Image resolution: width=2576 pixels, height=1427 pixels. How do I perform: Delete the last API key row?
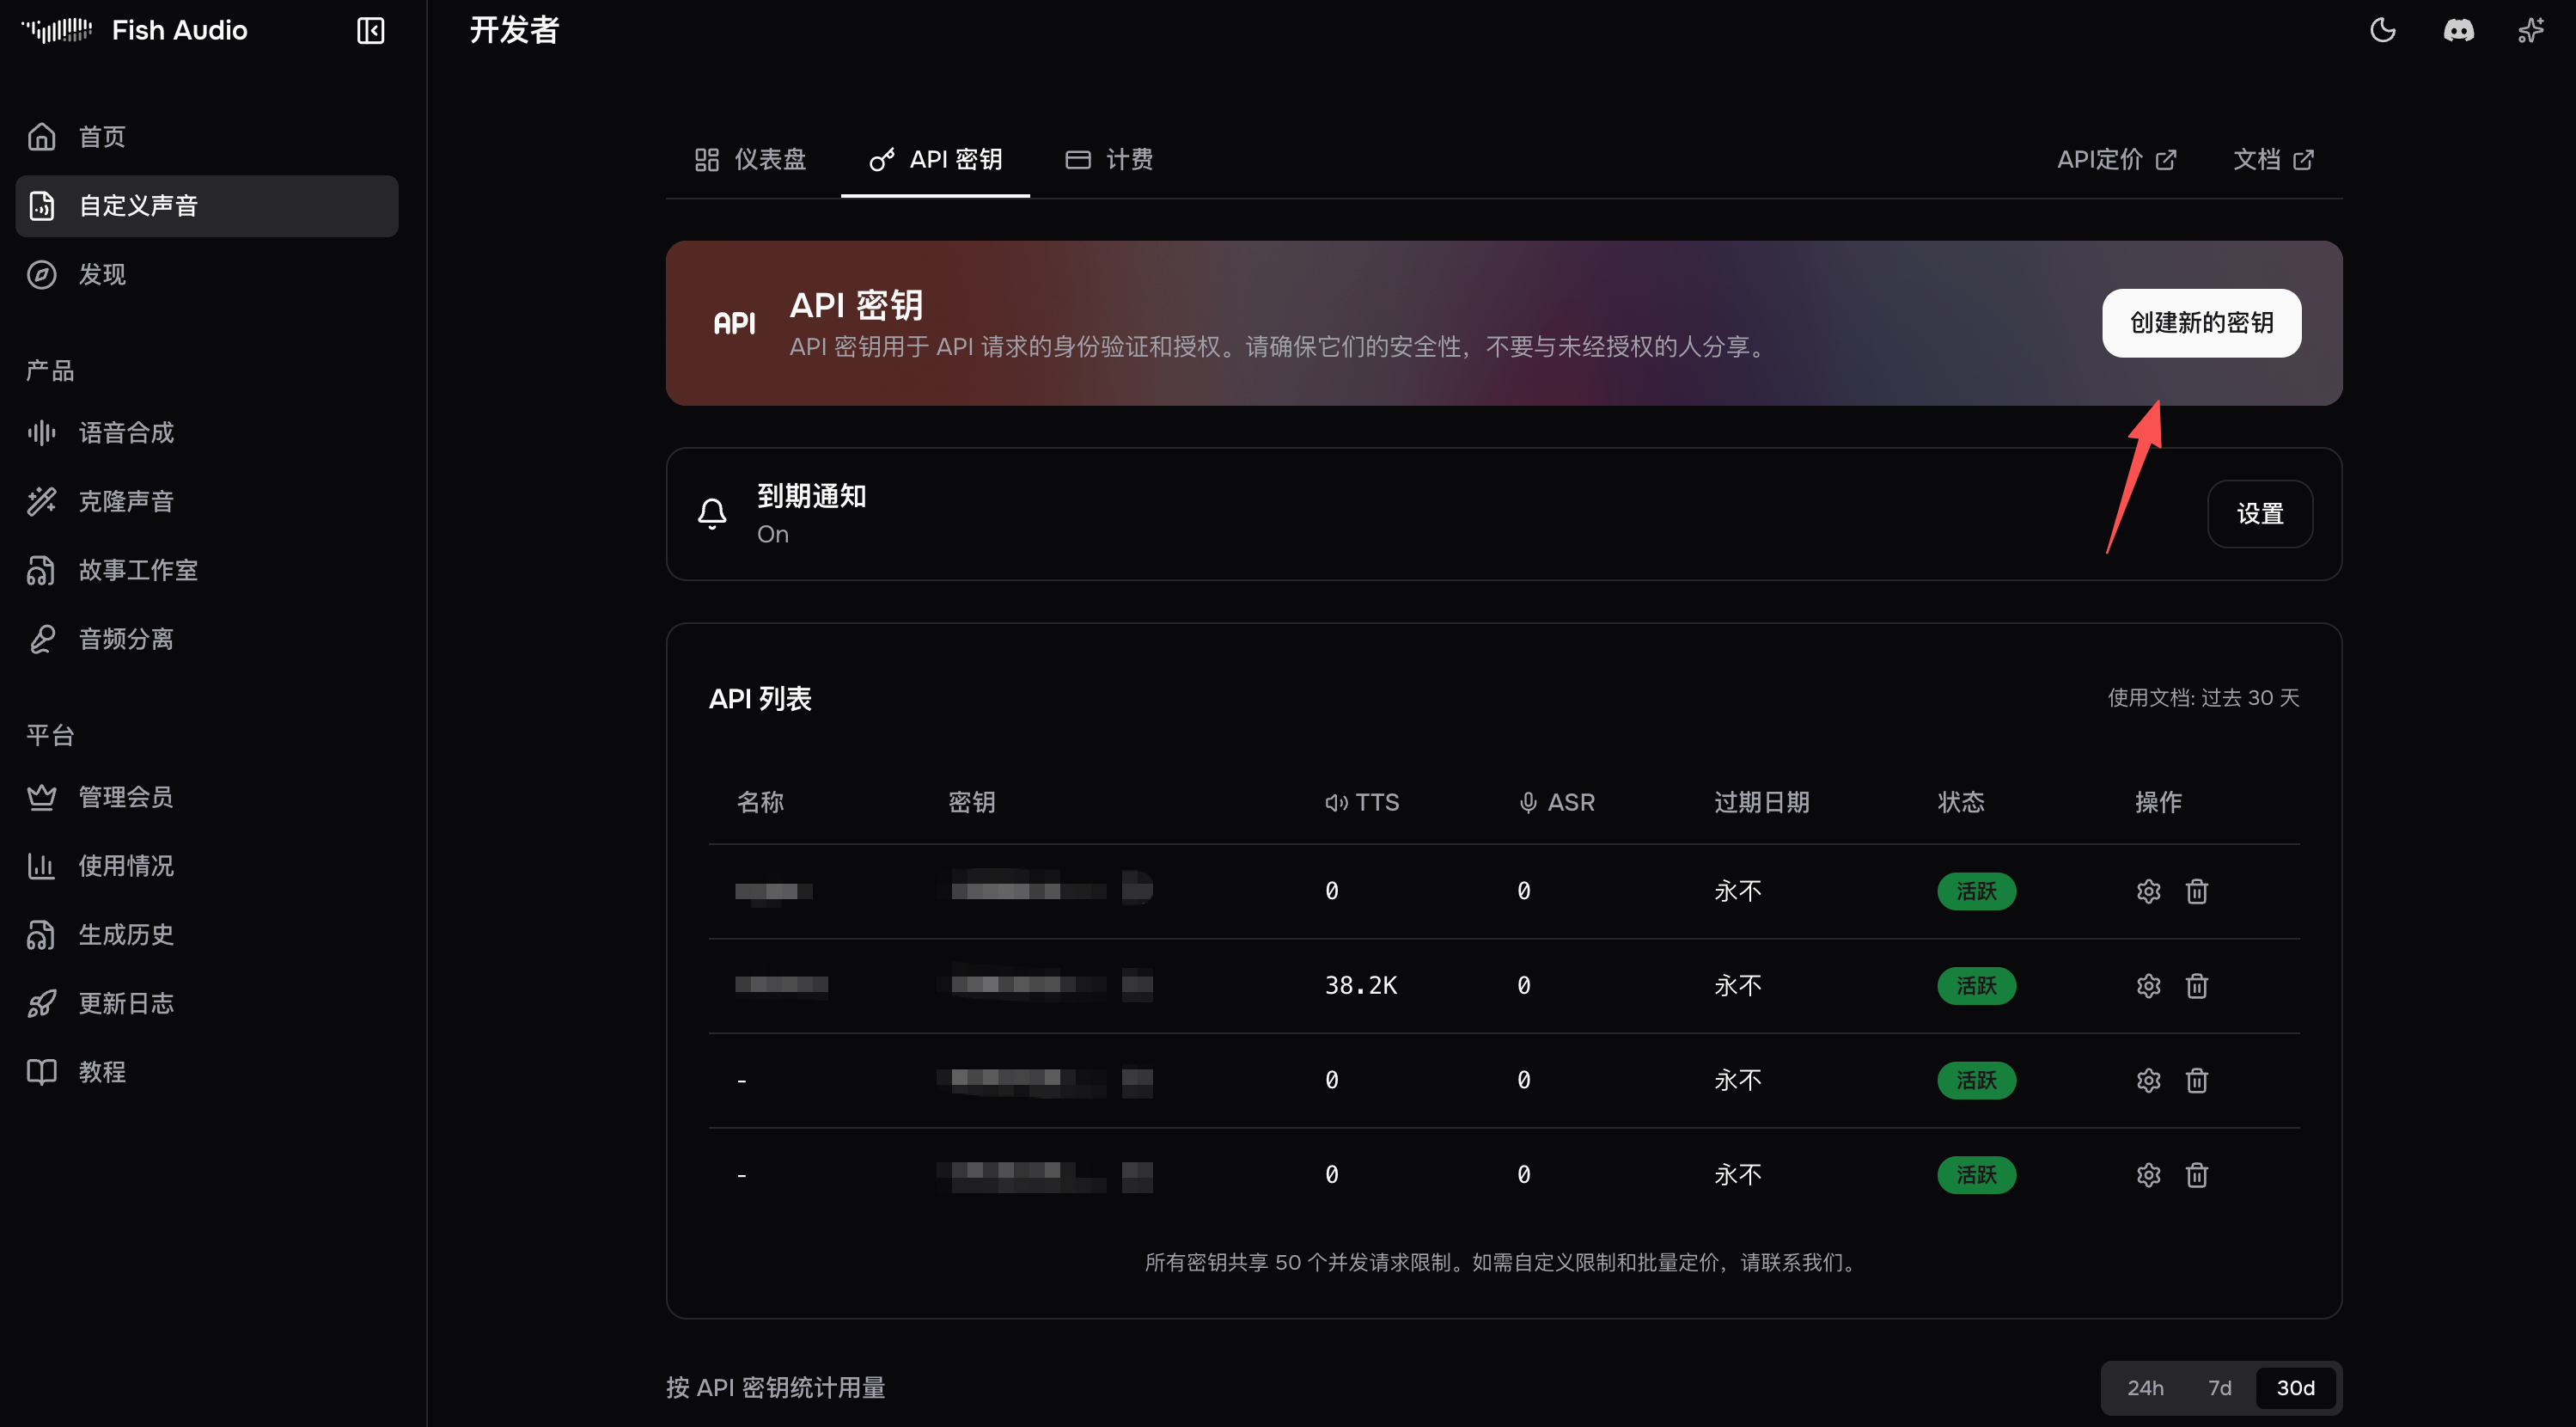coord(2196,1175)
